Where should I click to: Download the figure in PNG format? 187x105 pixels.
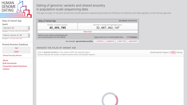[173, 52]
